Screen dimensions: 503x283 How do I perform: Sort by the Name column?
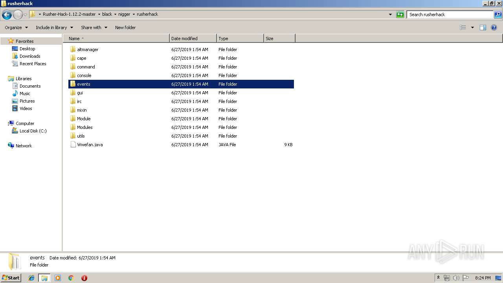(x=116, y=39)
